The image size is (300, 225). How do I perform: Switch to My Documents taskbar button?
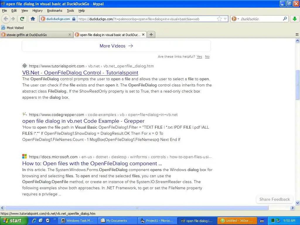[x=117, y=221]
